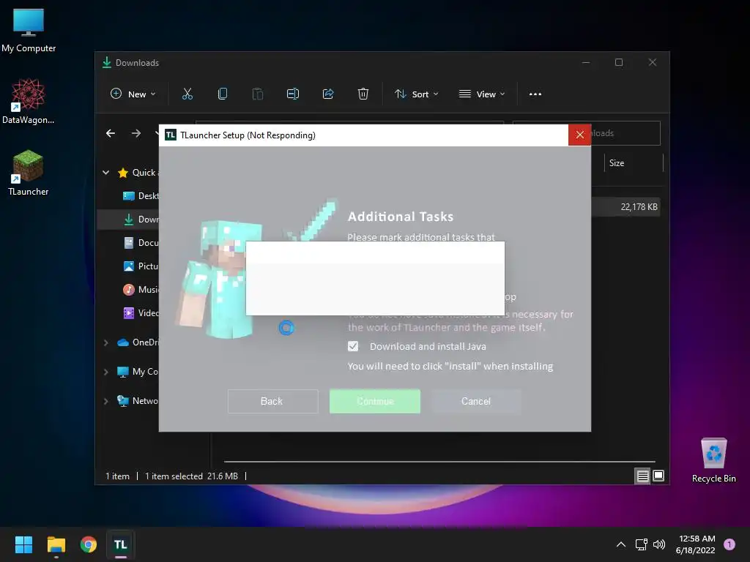Click the Copy icon in Downloads toolbar
The height and width of the screenshot is (562, 750).
(223, 94)
